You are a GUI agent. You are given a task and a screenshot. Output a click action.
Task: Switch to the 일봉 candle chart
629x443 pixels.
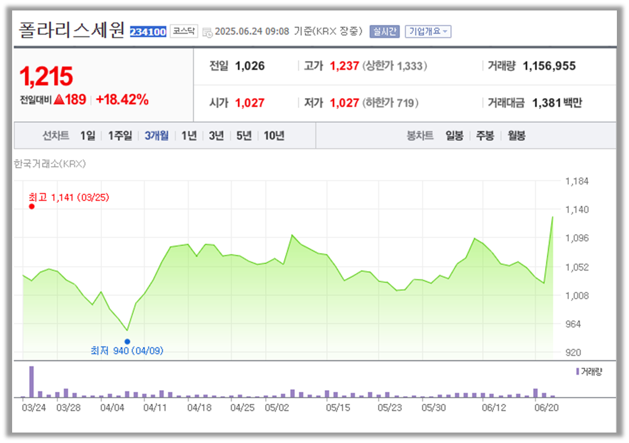[x=454, y=136]
